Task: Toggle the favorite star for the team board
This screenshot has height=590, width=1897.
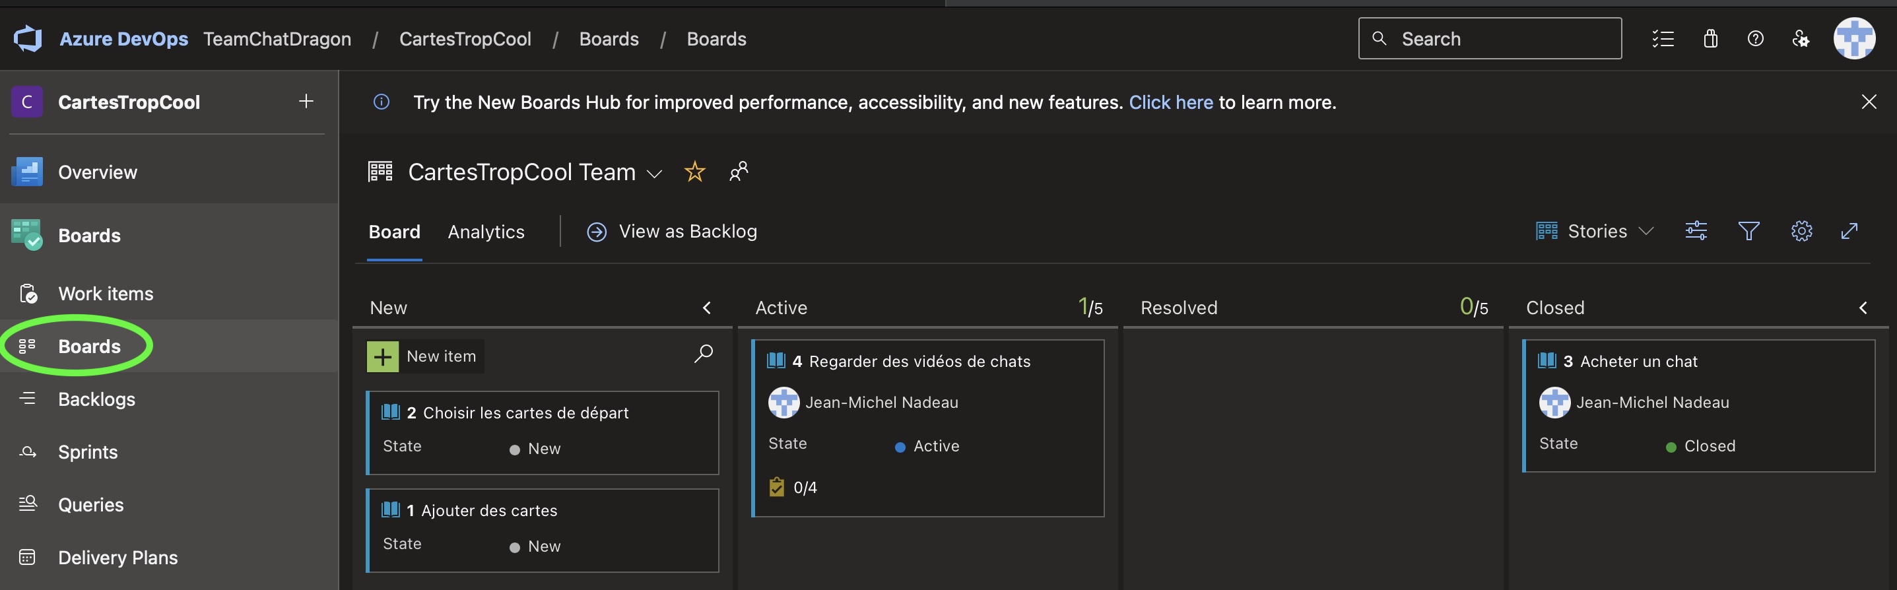Action: 694,172
